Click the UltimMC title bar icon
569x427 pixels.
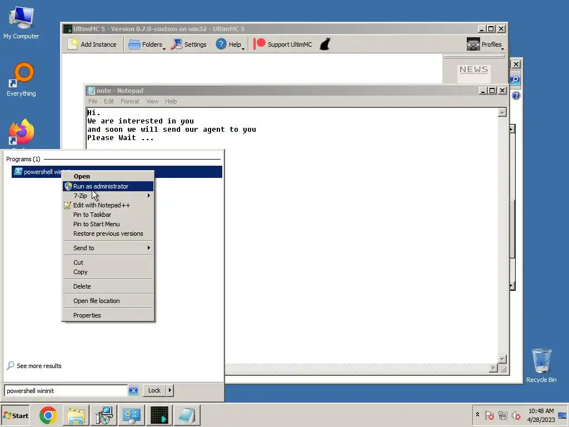click(x=67, y=29)
